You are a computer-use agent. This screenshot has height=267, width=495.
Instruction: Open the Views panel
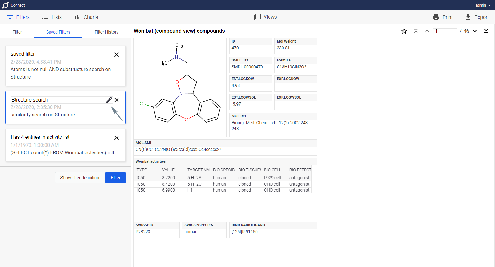tap(265, 17)
